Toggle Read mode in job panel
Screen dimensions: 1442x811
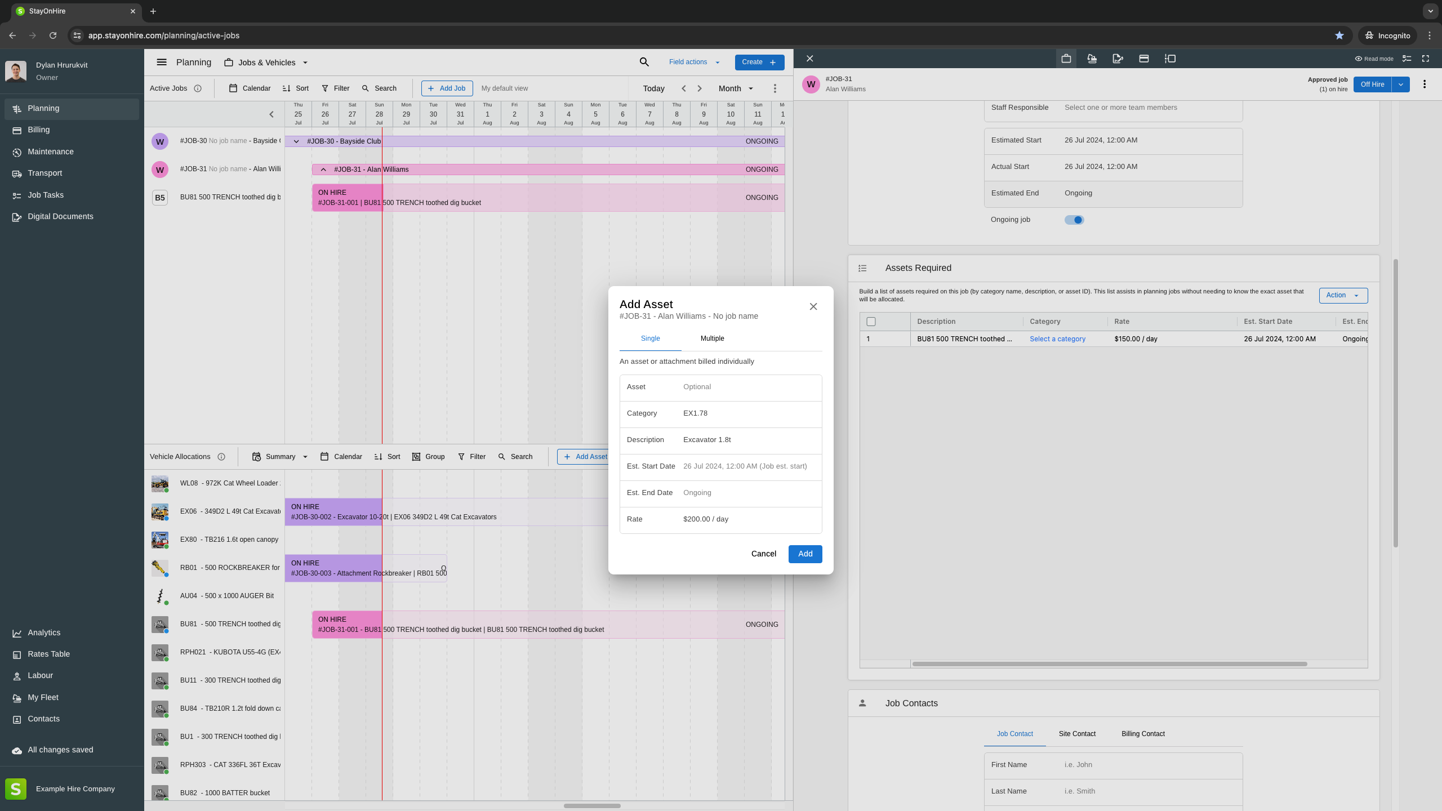click(1374, 59)
